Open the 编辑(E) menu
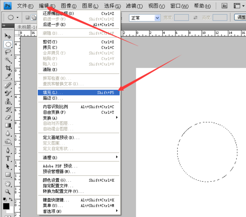The height and width of the screenshot is (217, 246). point(47,6)
